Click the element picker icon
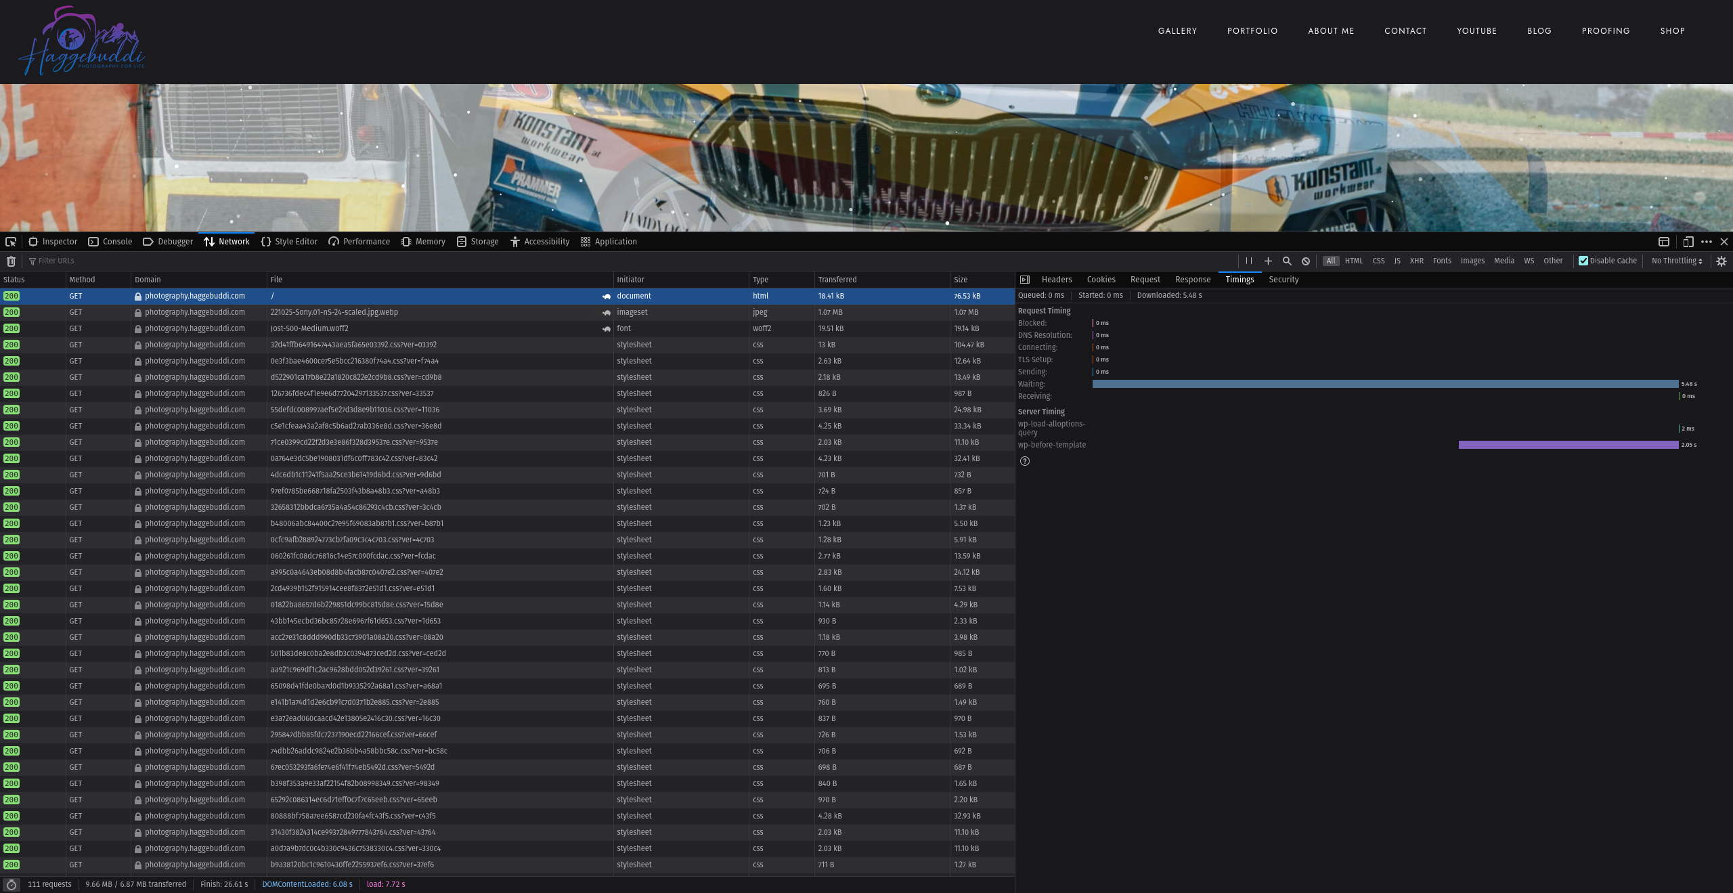 point(11,242)
